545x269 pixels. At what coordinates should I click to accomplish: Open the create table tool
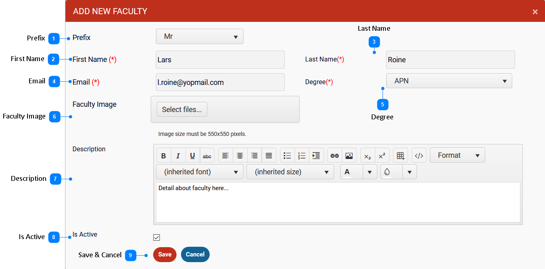[x=400, y=156]
